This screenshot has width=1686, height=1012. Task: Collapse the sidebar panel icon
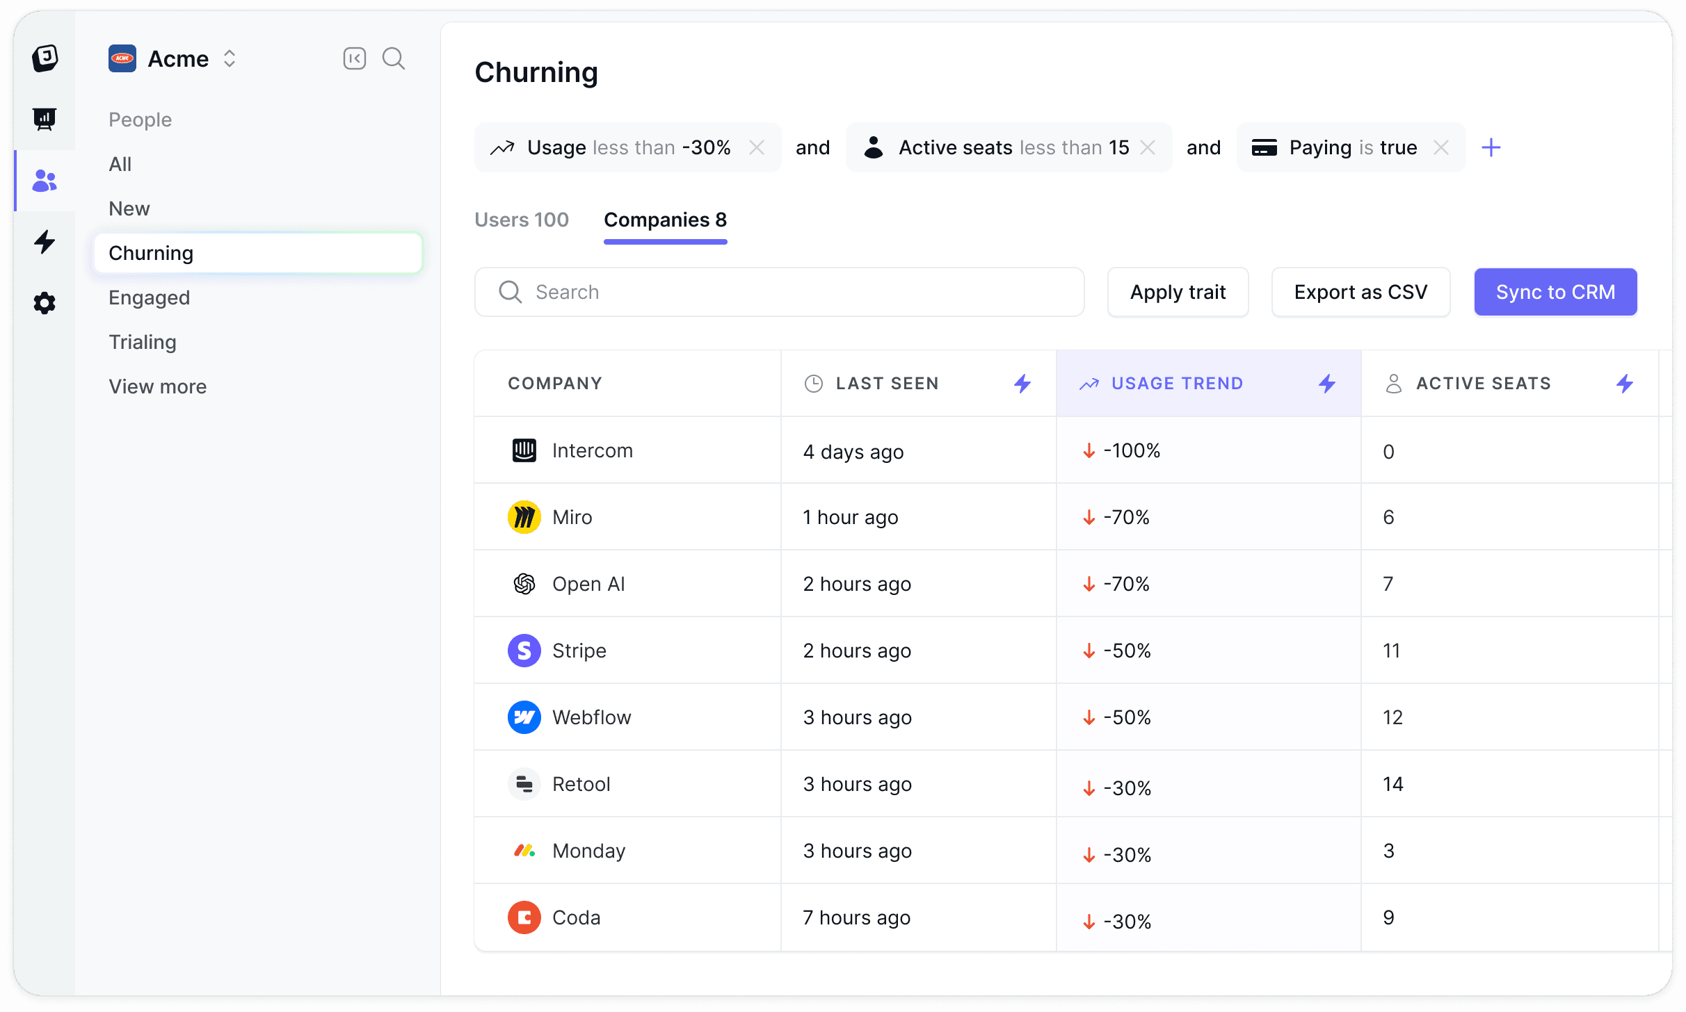[355, 58]
